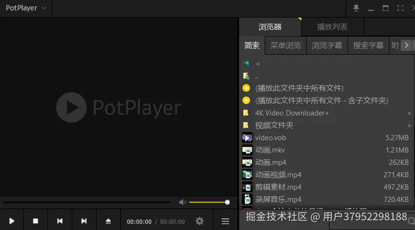The width and height of the screenshot is (415, 230).
Task: Open the 浏览字幕 sub-tab
Action: [x=327, y=46]
